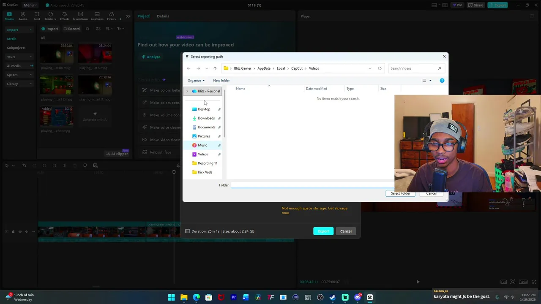Unpin Pictures from quick access
The image size is (541, 304).
219,136
